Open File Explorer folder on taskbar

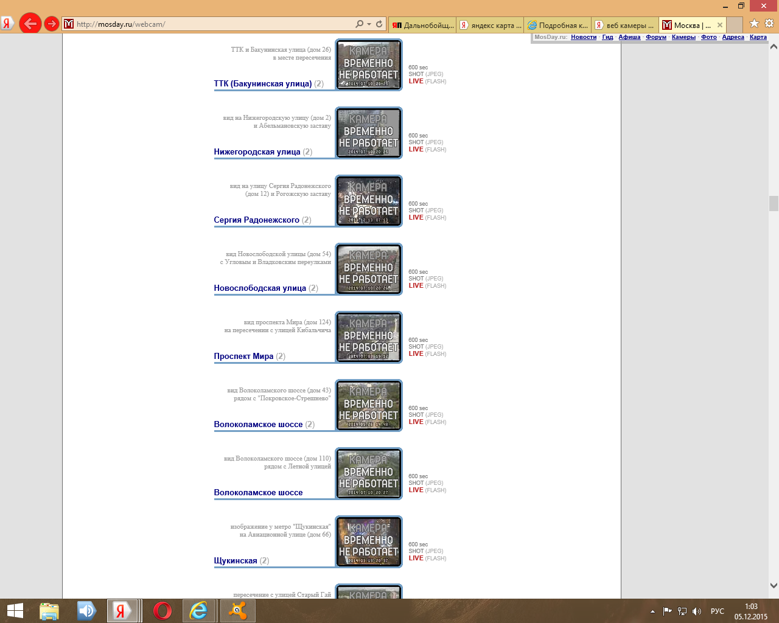[49, 610]
